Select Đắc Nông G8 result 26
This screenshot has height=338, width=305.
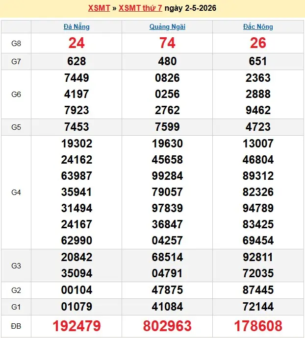(258, 43)
